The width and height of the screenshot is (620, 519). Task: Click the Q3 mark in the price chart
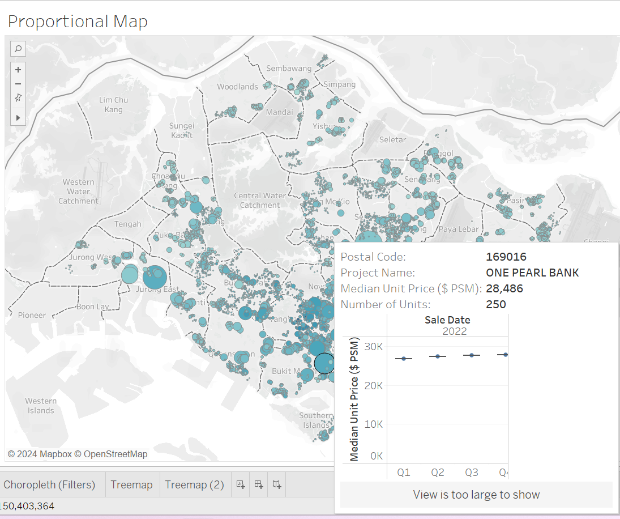tap(471, 355)
